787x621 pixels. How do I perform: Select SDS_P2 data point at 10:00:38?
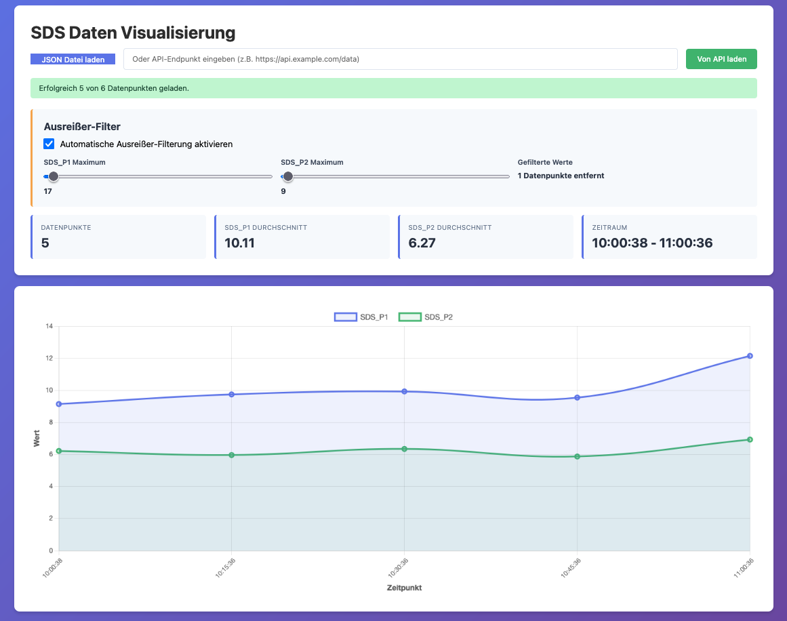click(59, 451)
